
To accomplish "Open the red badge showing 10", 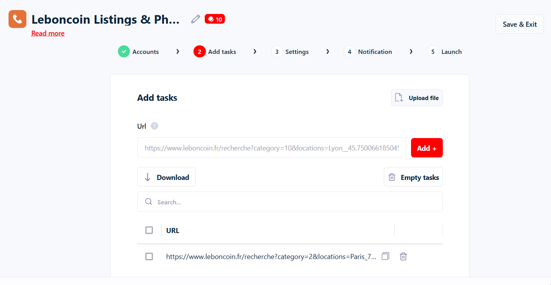I will pyautogui.click(x=215, y=19).
